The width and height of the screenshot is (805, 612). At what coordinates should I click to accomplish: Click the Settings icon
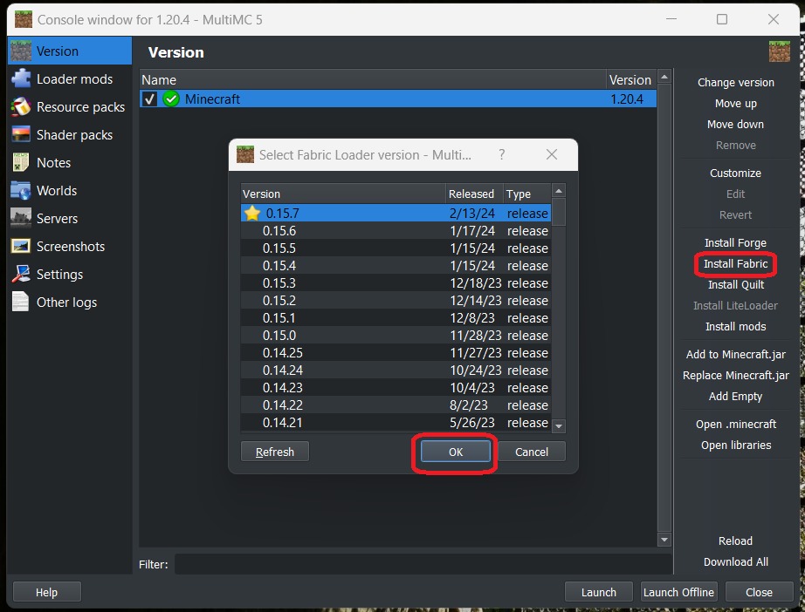tap(21, 275)
